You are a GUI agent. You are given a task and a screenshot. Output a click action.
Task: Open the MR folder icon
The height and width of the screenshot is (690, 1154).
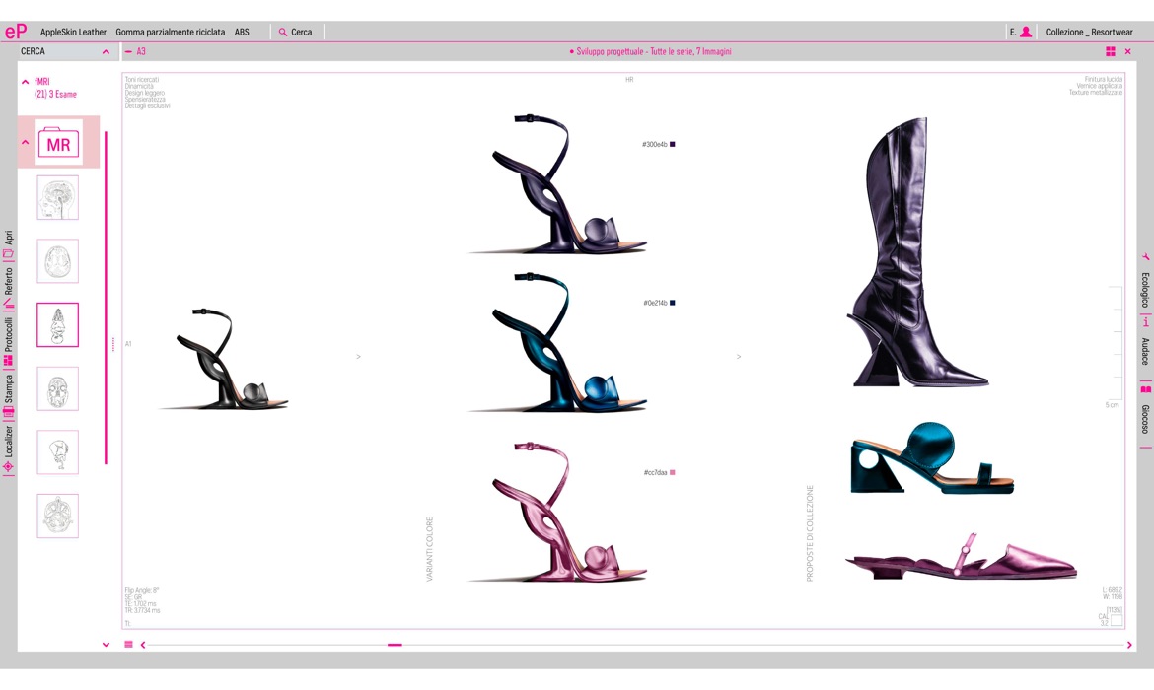pos(58,143)
